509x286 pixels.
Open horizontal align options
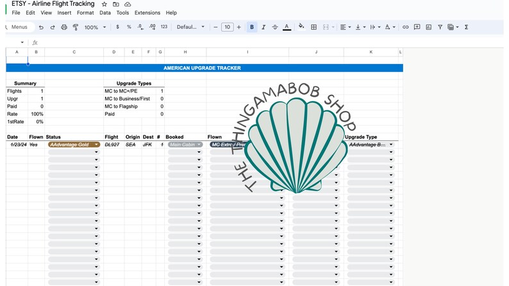click(346, 28)
